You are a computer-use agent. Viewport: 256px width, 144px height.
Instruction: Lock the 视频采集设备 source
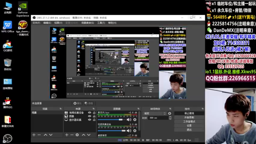click(94, 113)
